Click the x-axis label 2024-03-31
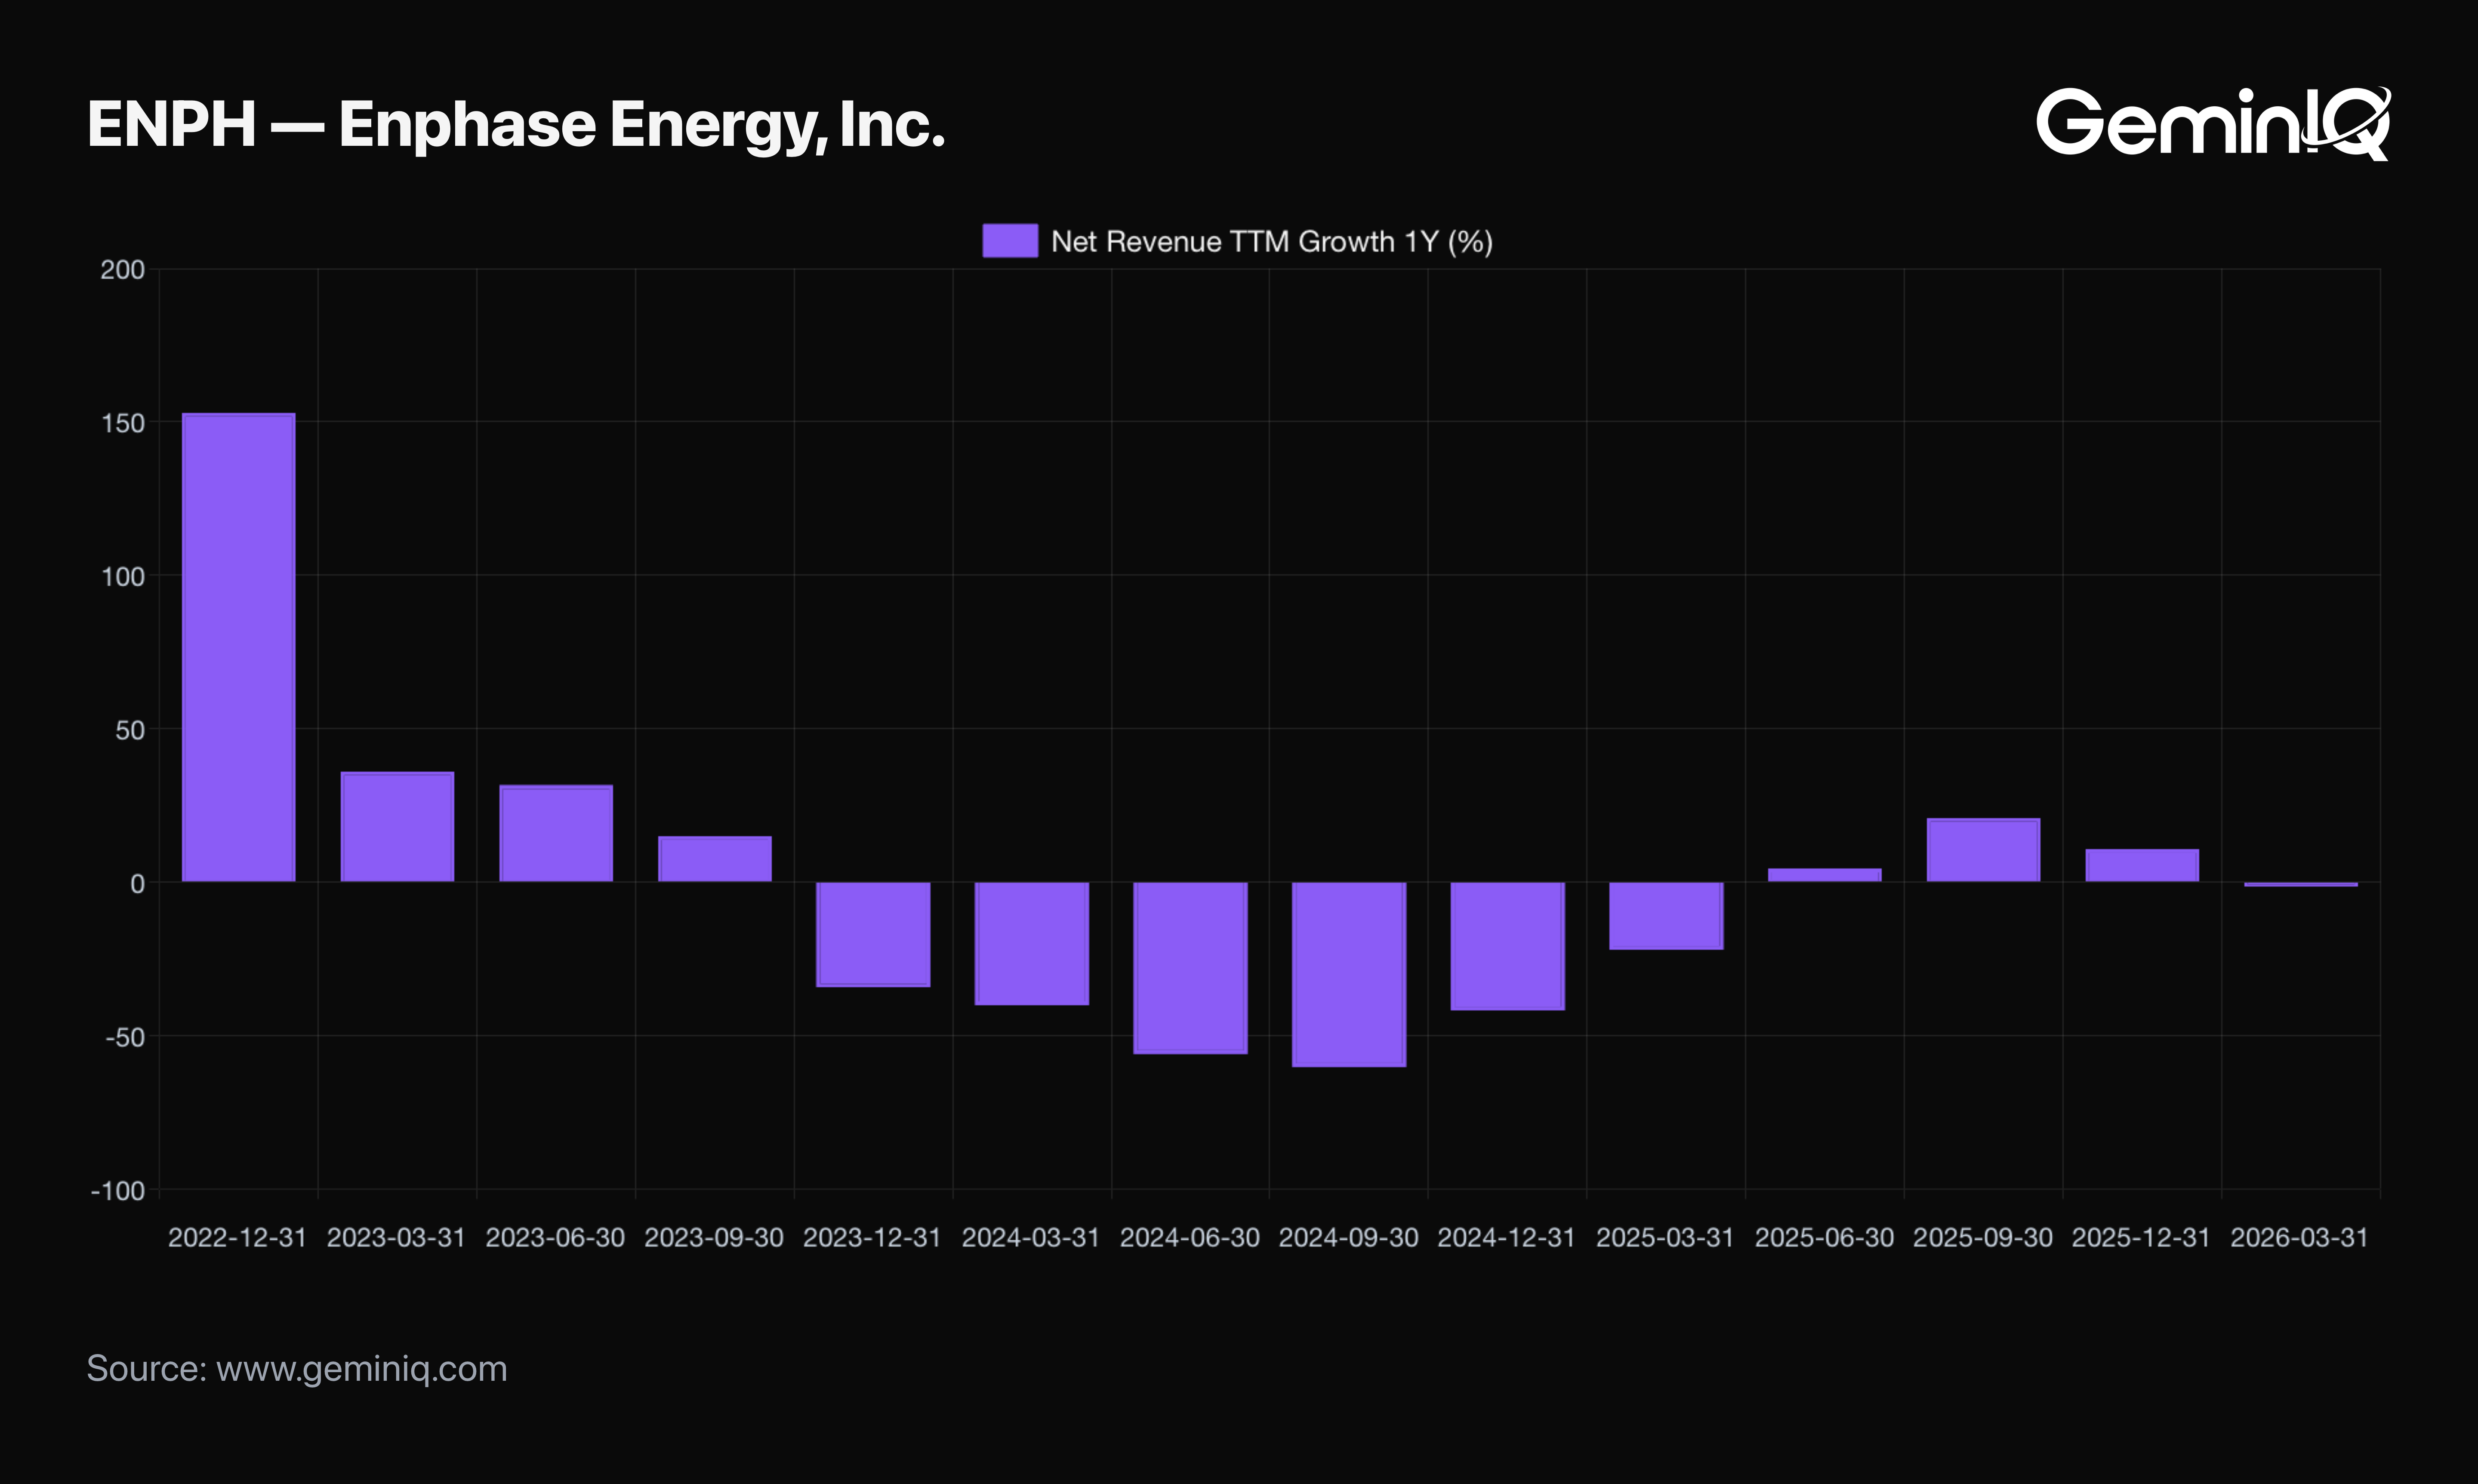The height and width of the screenshot is (1484, 2478). (1031, 1238)
